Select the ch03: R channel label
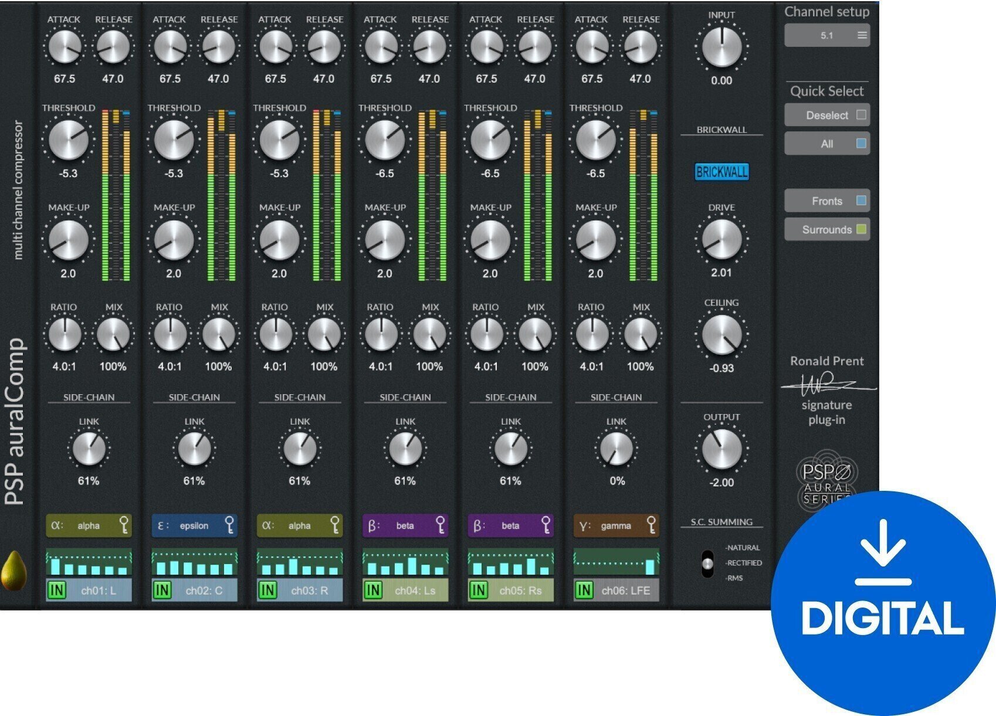The image size is (996, 716). 310,591
